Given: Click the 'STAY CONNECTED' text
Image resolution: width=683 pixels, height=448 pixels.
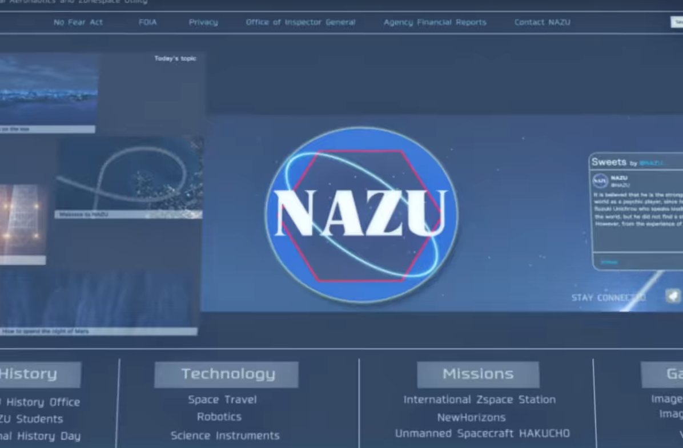Looking at the screenshot, I should pyautogui.click(x=609, y=298).
